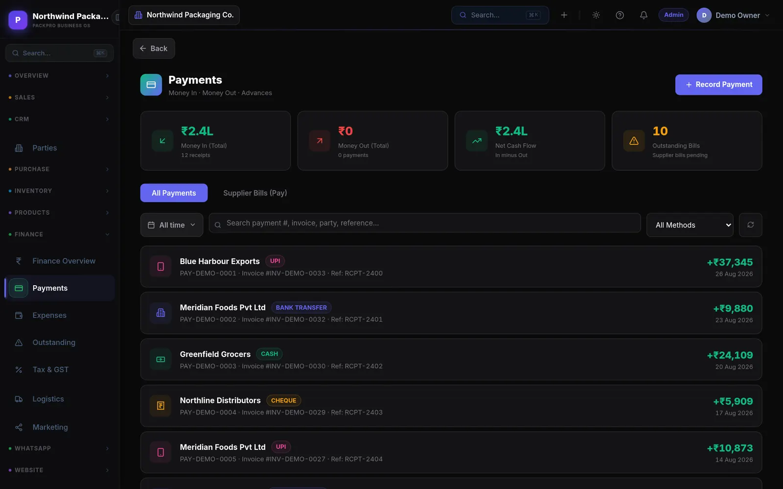Click the Record Payment button
This screenshot has width=783, height=489.
pos(718,85)
